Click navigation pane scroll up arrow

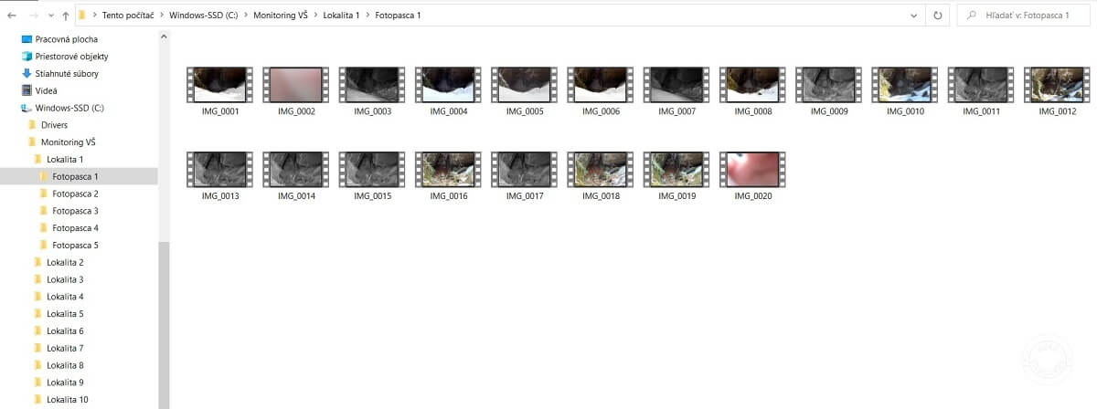point(164,37)
